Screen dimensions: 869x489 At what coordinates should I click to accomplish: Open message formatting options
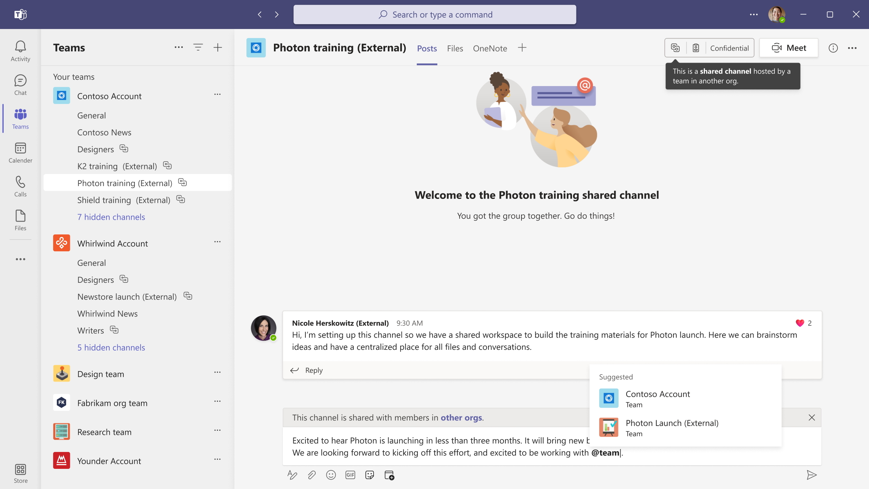click(292, 475)
